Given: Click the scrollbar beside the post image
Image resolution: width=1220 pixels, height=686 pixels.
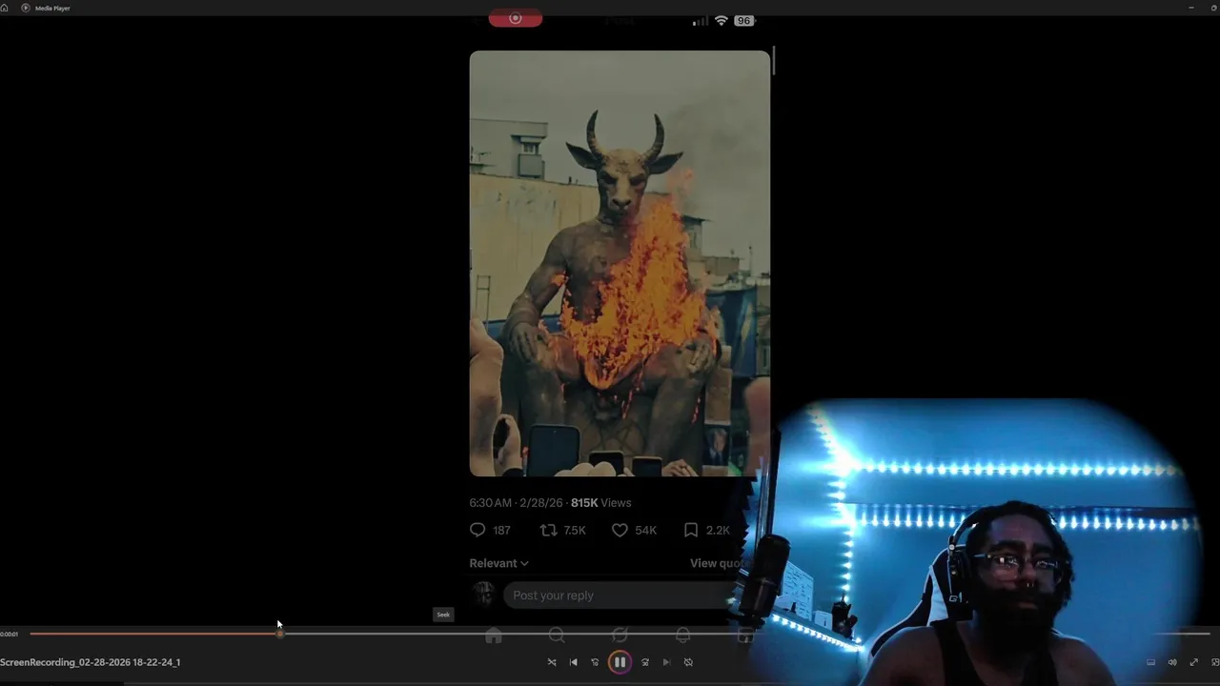Looking at the screenshot, I should 774,60.
